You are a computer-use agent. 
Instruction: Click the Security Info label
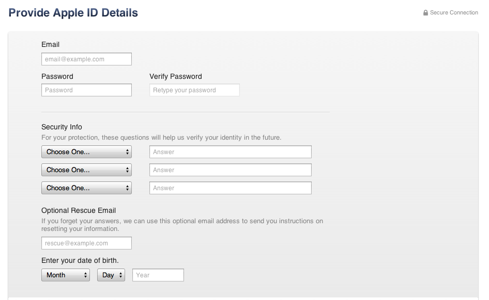pos(62,127)
